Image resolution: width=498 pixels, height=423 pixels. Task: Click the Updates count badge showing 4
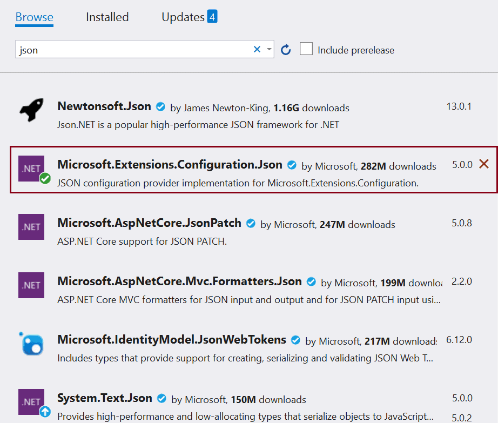click(x=212, y=17)
